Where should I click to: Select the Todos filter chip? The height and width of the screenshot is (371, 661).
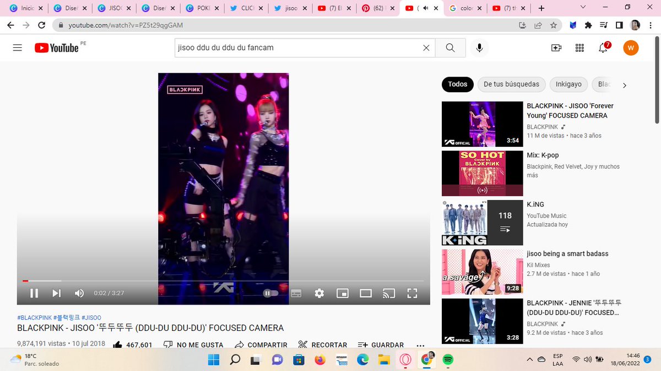pos(458,84)
